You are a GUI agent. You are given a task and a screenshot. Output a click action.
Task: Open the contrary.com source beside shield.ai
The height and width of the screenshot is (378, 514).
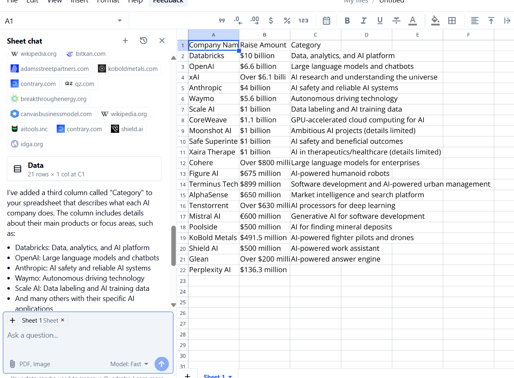(x=80, y=129)
